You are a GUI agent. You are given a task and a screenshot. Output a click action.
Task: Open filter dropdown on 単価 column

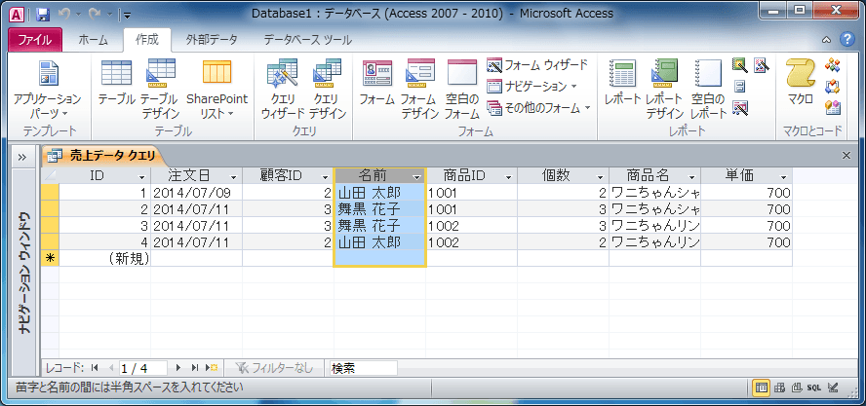point(783,177)
